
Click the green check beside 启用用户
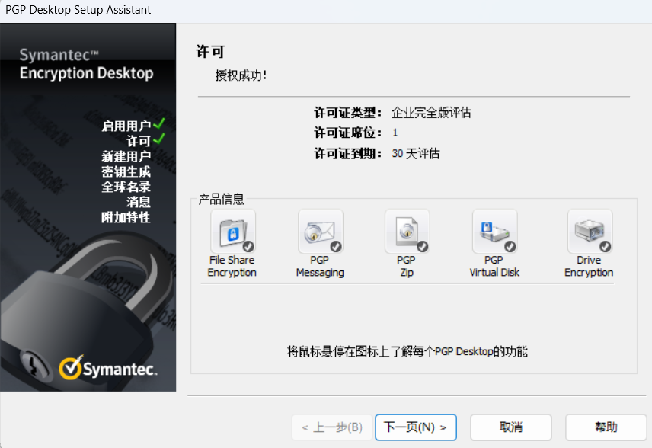pyautogui.click(x=159, y=123)
